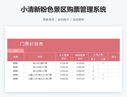Select the ¥185.00 online price cell

tap(80, 67)
